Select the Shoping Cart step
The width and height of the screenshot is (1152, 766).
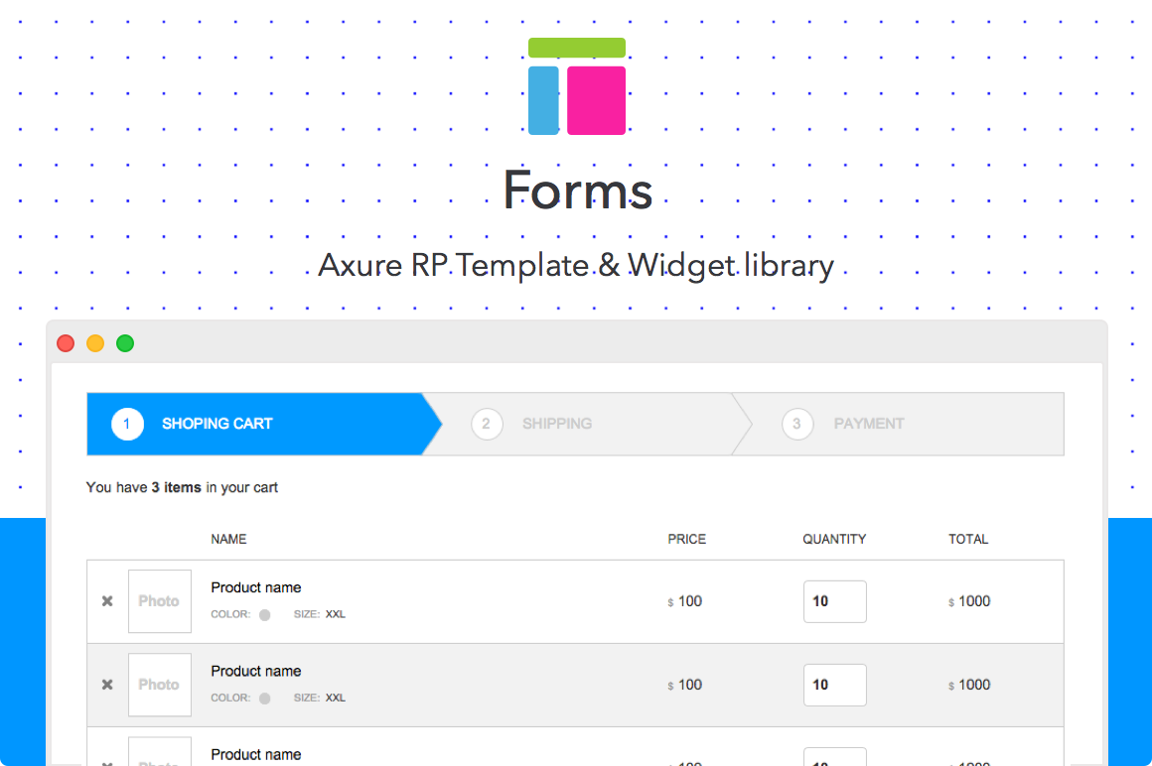[x=216, y=424]
